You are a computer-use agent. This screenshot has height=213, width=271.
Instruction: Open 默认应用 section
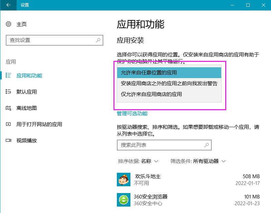26,92
